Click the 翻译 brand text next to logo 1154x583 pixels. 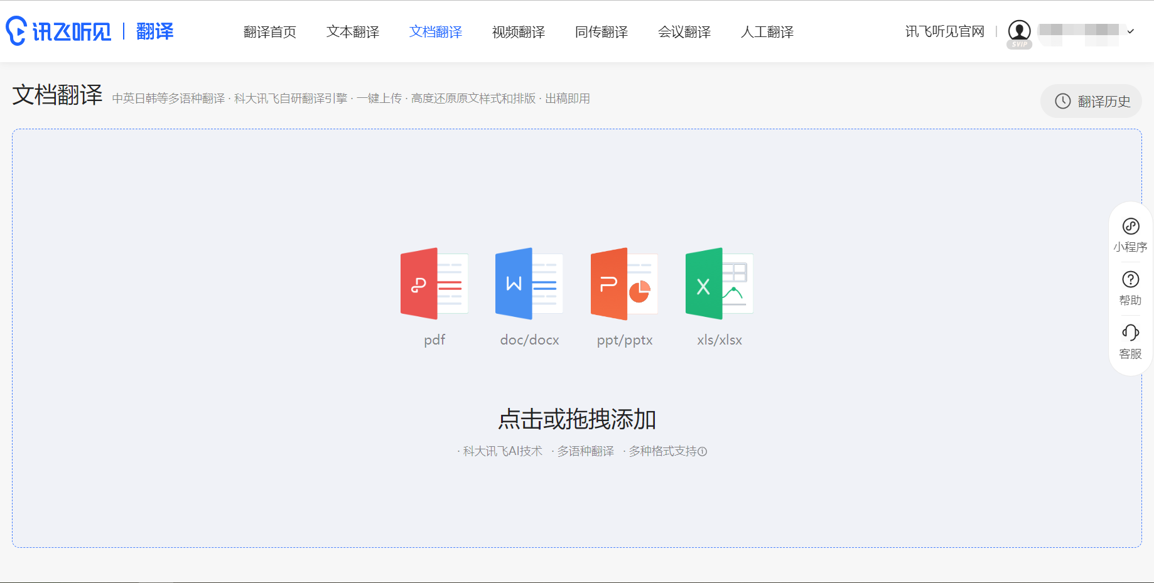(x=155, y=31)
